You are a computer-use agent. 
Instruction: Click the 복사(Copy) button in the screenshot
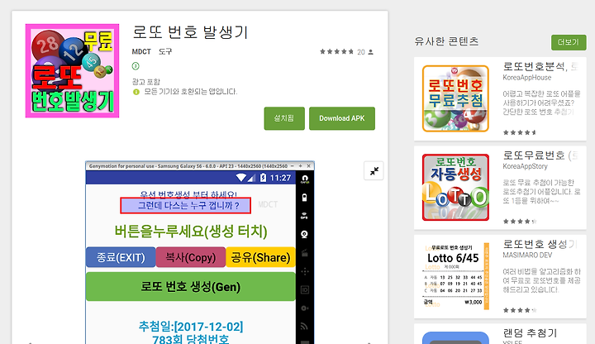[191, 257]
